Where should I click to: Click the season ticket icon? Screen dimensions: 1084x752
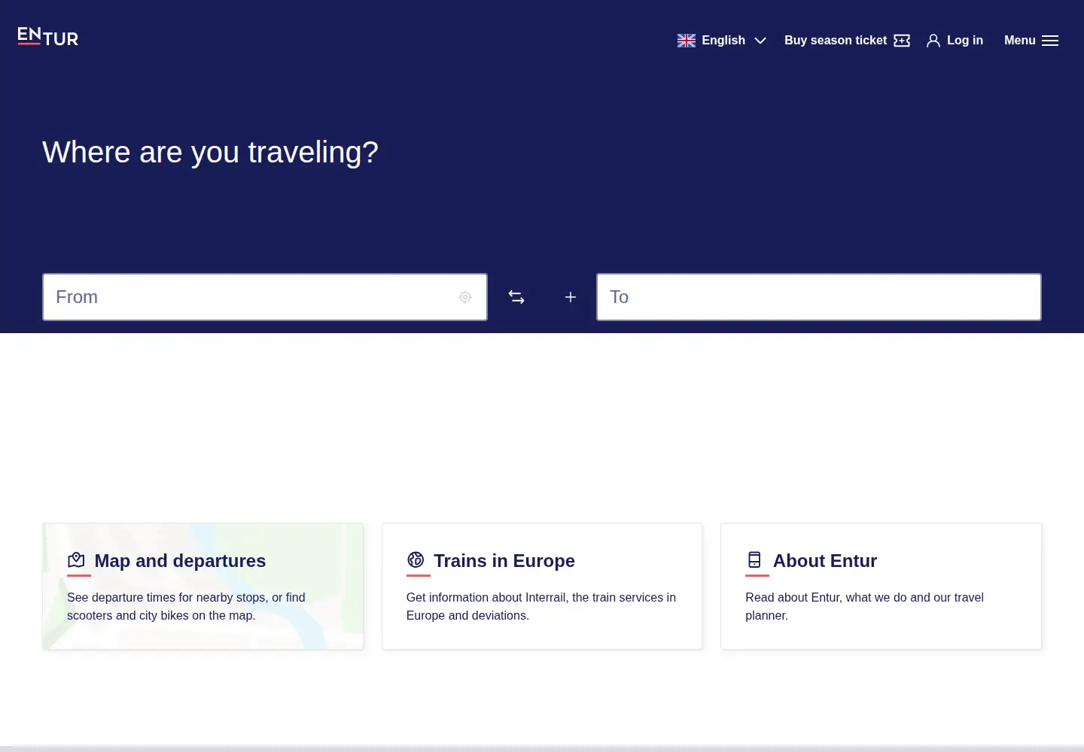click(x=902, y=41)
